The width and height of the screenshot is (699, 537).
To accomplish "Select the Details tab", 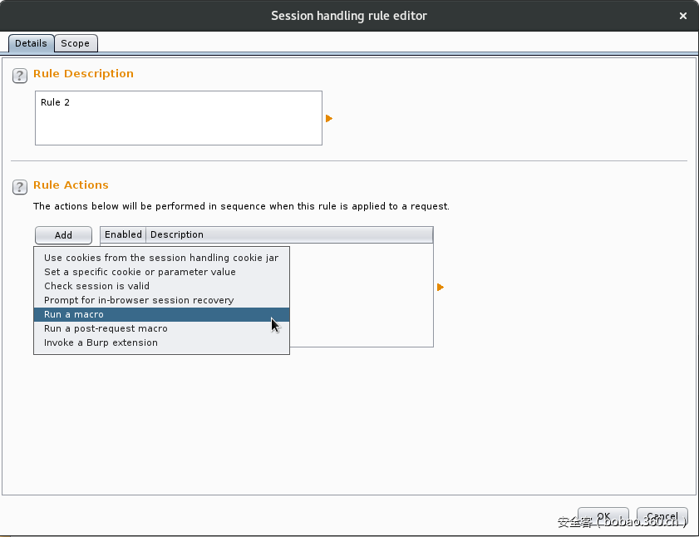I will pyautogui.click(x=31, y=43).
